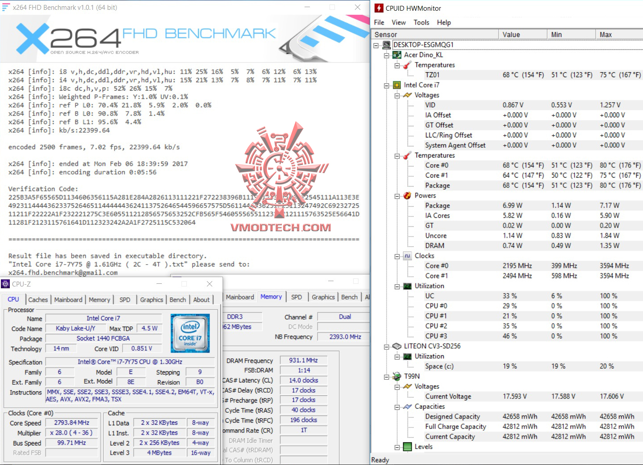Click the Utilization icon under LITEON CV3-SD256
643x465 pixels.
coord(407,357)
